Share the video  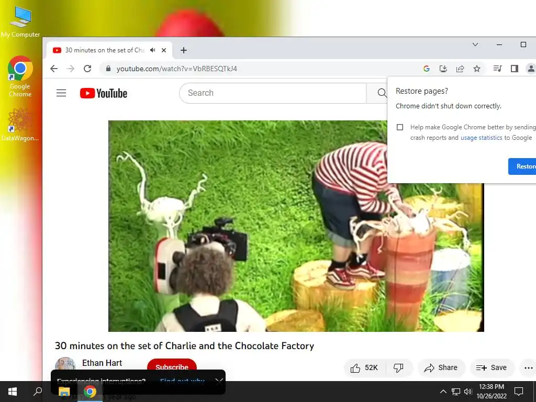pyautogui.click(x=441, y=368)
